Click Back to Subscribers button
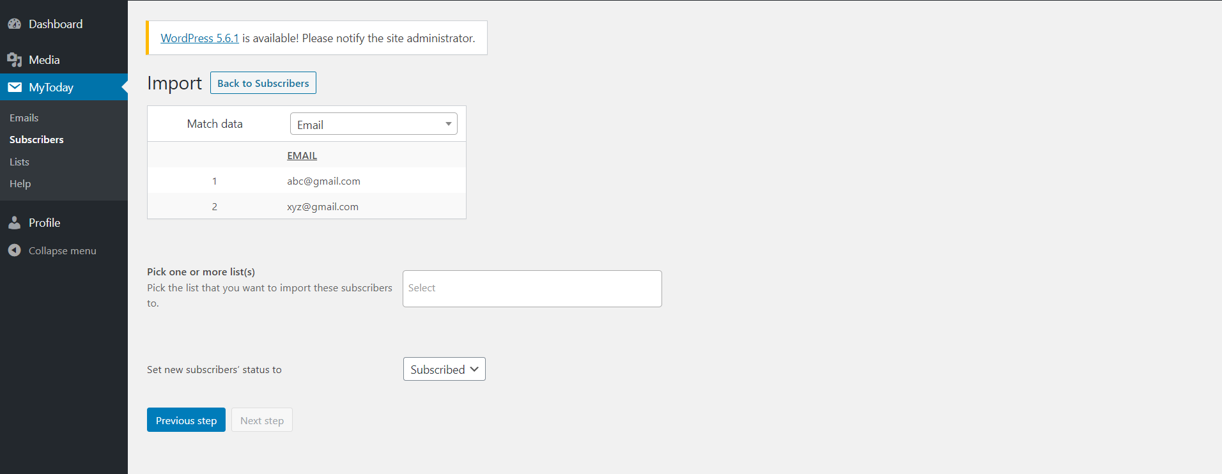Image resolution: width=1222 pixels, height=474 pixels. pos(263,83)
